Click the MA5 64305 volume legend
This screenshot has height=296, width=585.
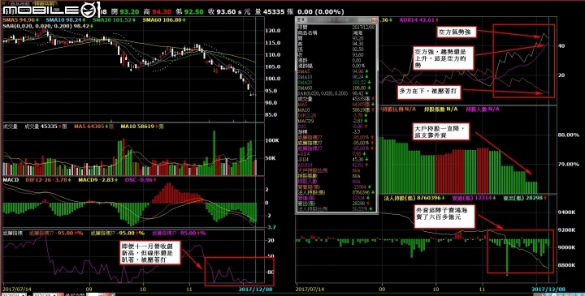click(93, 127)
